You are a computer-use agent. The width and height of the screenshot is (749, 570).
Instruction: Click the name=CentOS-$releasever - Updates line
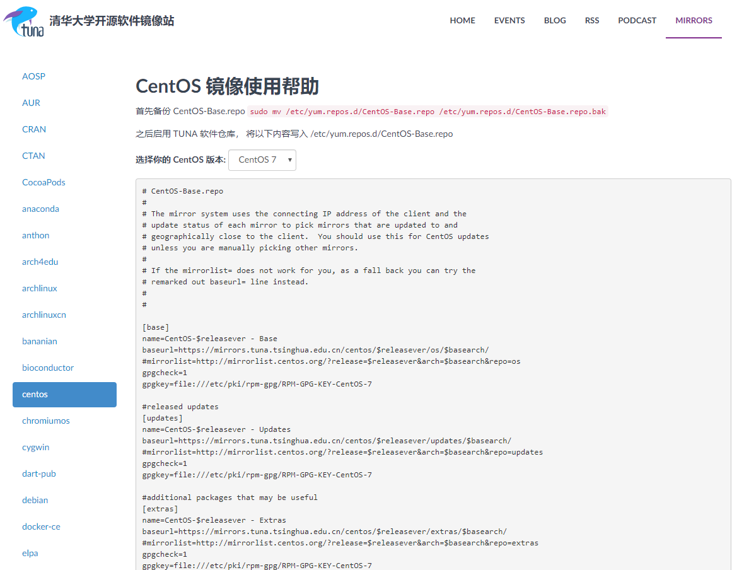point(216,429)
